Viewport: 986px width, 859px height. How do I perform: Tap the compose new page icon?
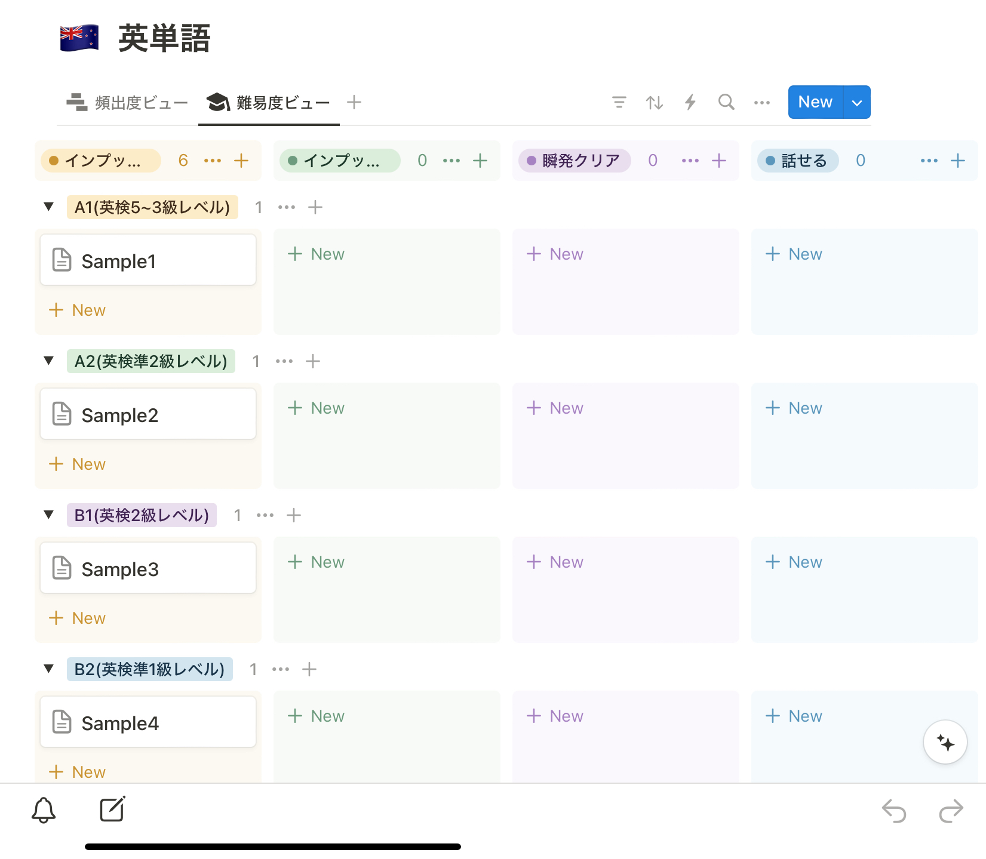pyautogui.click(x=112, y=809)
